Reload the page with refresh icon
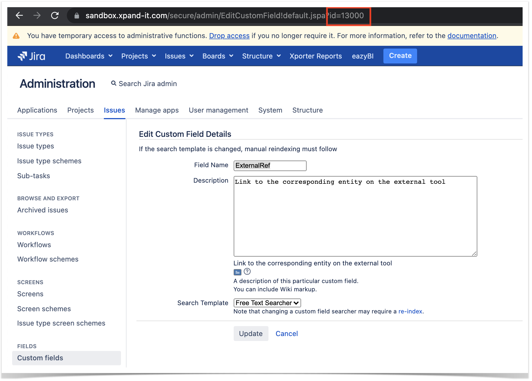Screen dimensions: 532x381 tap(55, 15)
